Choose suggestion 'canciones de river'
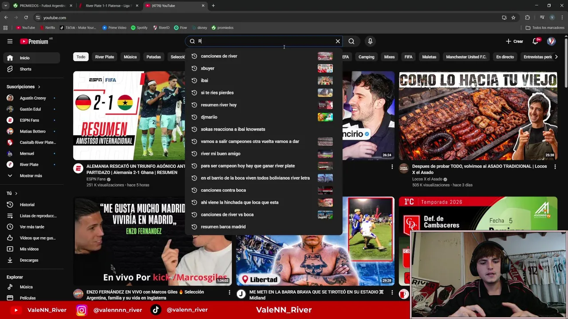 click(x=263, y=56)
